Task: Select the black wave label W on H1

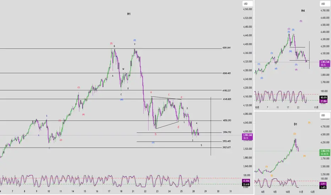Action: [123, 69]
